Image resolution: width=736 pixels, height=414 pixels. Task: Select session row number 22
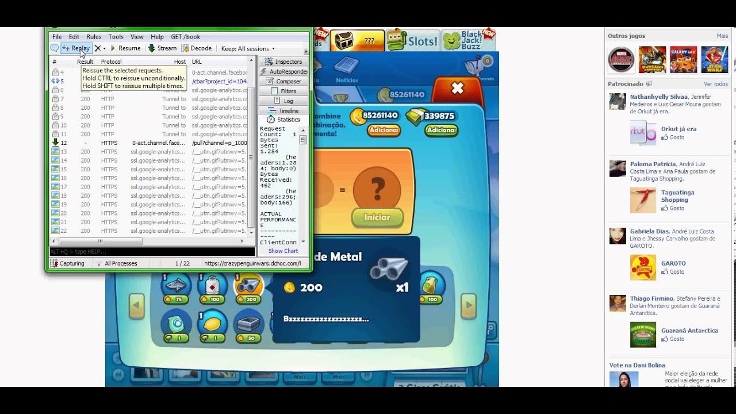(149, 231)
